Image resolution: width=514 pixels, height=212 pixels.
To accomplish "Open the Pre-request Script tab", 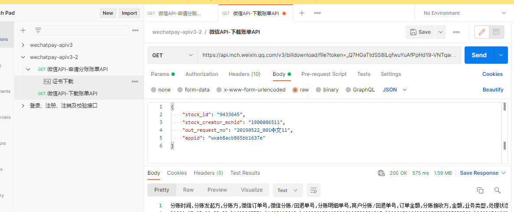I will coord(324,74).
